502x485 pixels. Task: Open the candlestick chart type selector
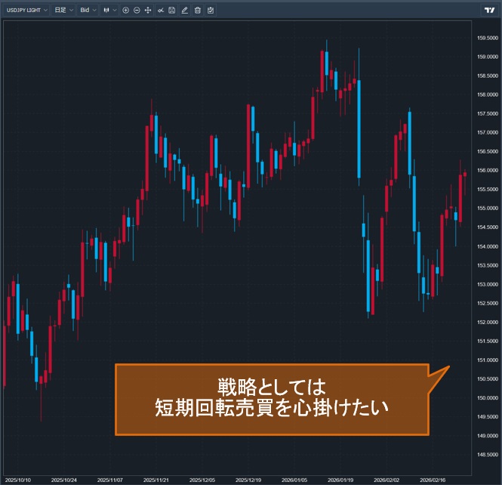[109, 11]
